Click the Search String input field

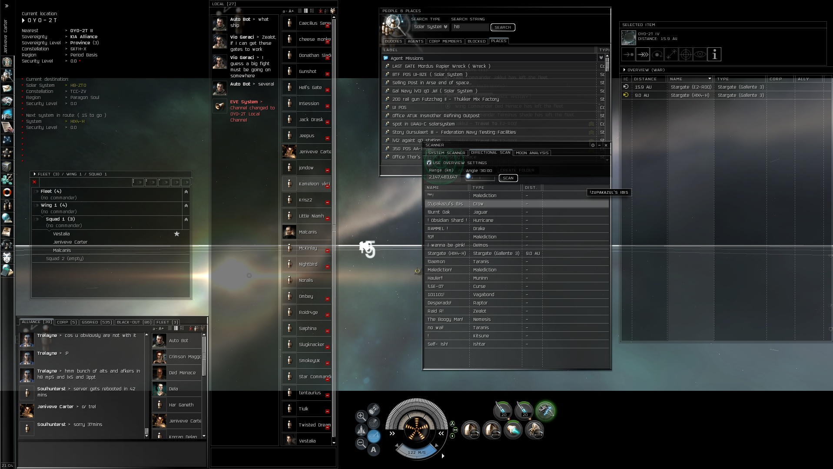(x=470, y=27)
